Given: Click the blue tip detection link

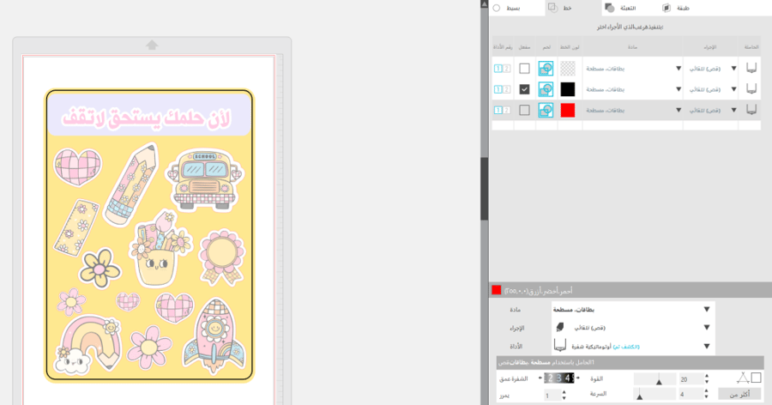Looking at the screenshot, I should pyautogui.click(x=626, y=347).
